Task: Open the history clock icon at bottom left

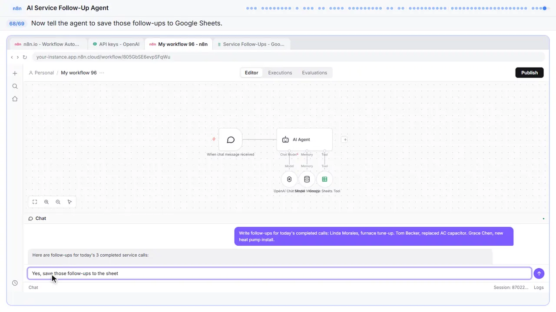Action: tap(15, 283)
